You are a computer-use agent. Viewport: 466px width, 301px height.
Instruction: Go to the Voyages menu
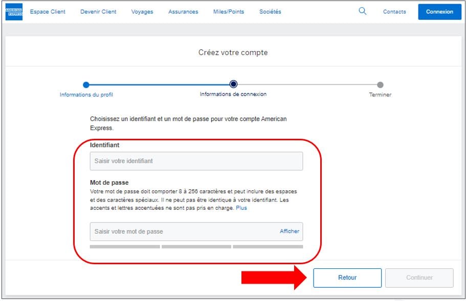point(142,12)
